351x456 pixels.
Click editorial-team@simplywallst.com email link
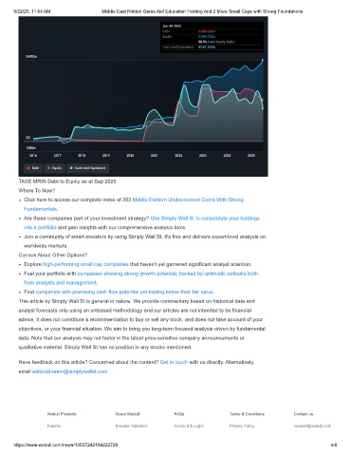[69, 371]
